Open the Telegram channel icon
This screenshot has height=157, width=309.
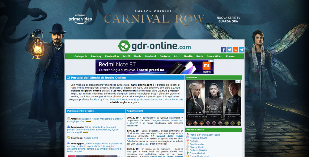pos(242,50)
